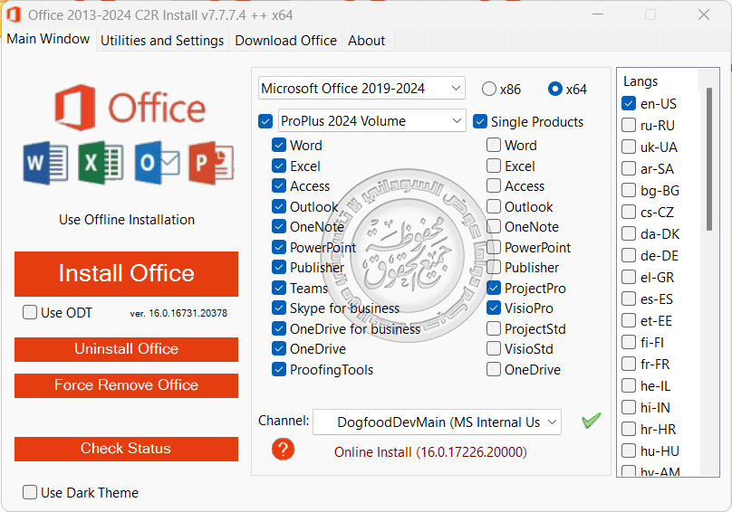Open the Download Office tab
The image size is (732, 512).
pos(285,41)
